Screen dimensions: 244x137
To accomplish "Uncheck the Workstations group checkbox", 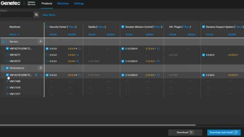I will 7,68.
